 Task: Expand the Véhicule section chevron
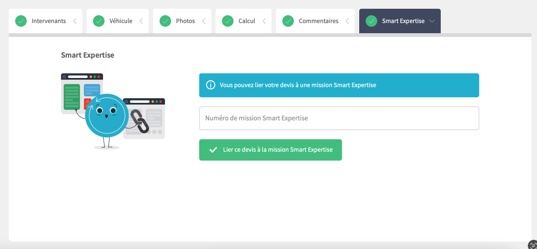141,21
